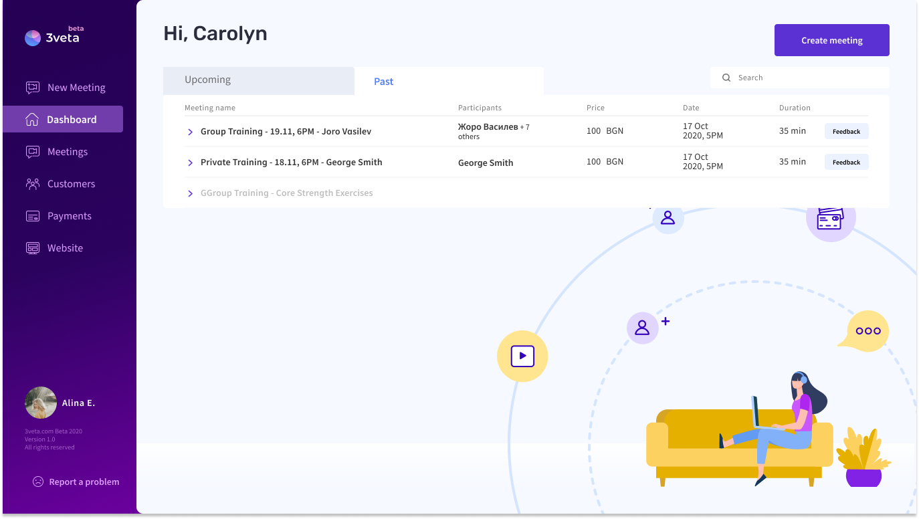This screenshot has height=519, width=919.
Task: Click the New Meeting sidebar icon
Action: (x=33, y=88)
